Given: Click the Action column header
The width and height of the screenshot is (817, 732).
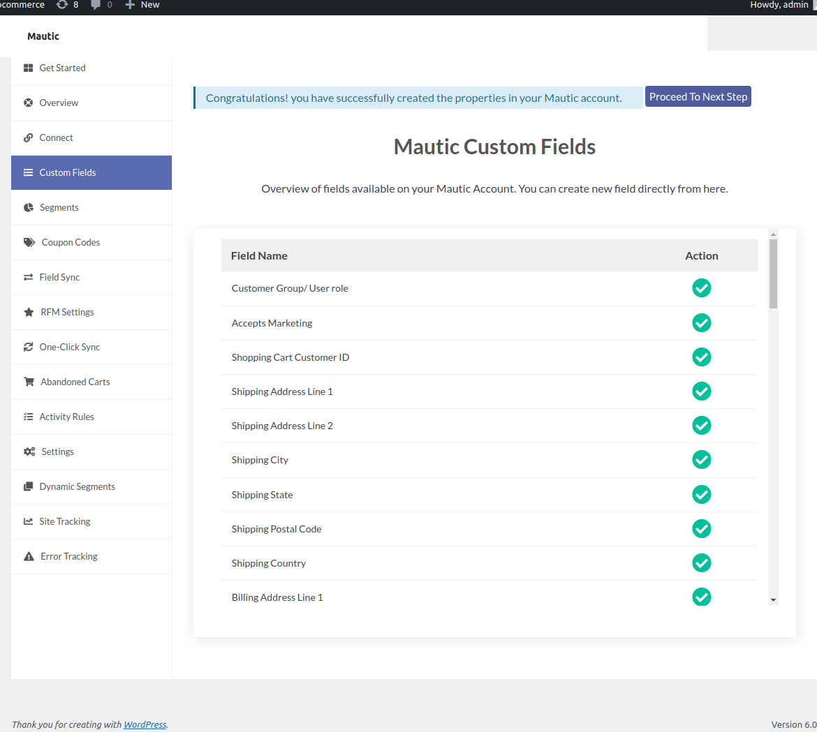Looking at the screenshot, I should 701,255.
